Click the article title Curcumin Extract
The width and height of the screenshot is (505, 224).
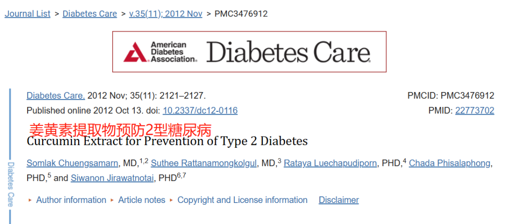(167, 141)
